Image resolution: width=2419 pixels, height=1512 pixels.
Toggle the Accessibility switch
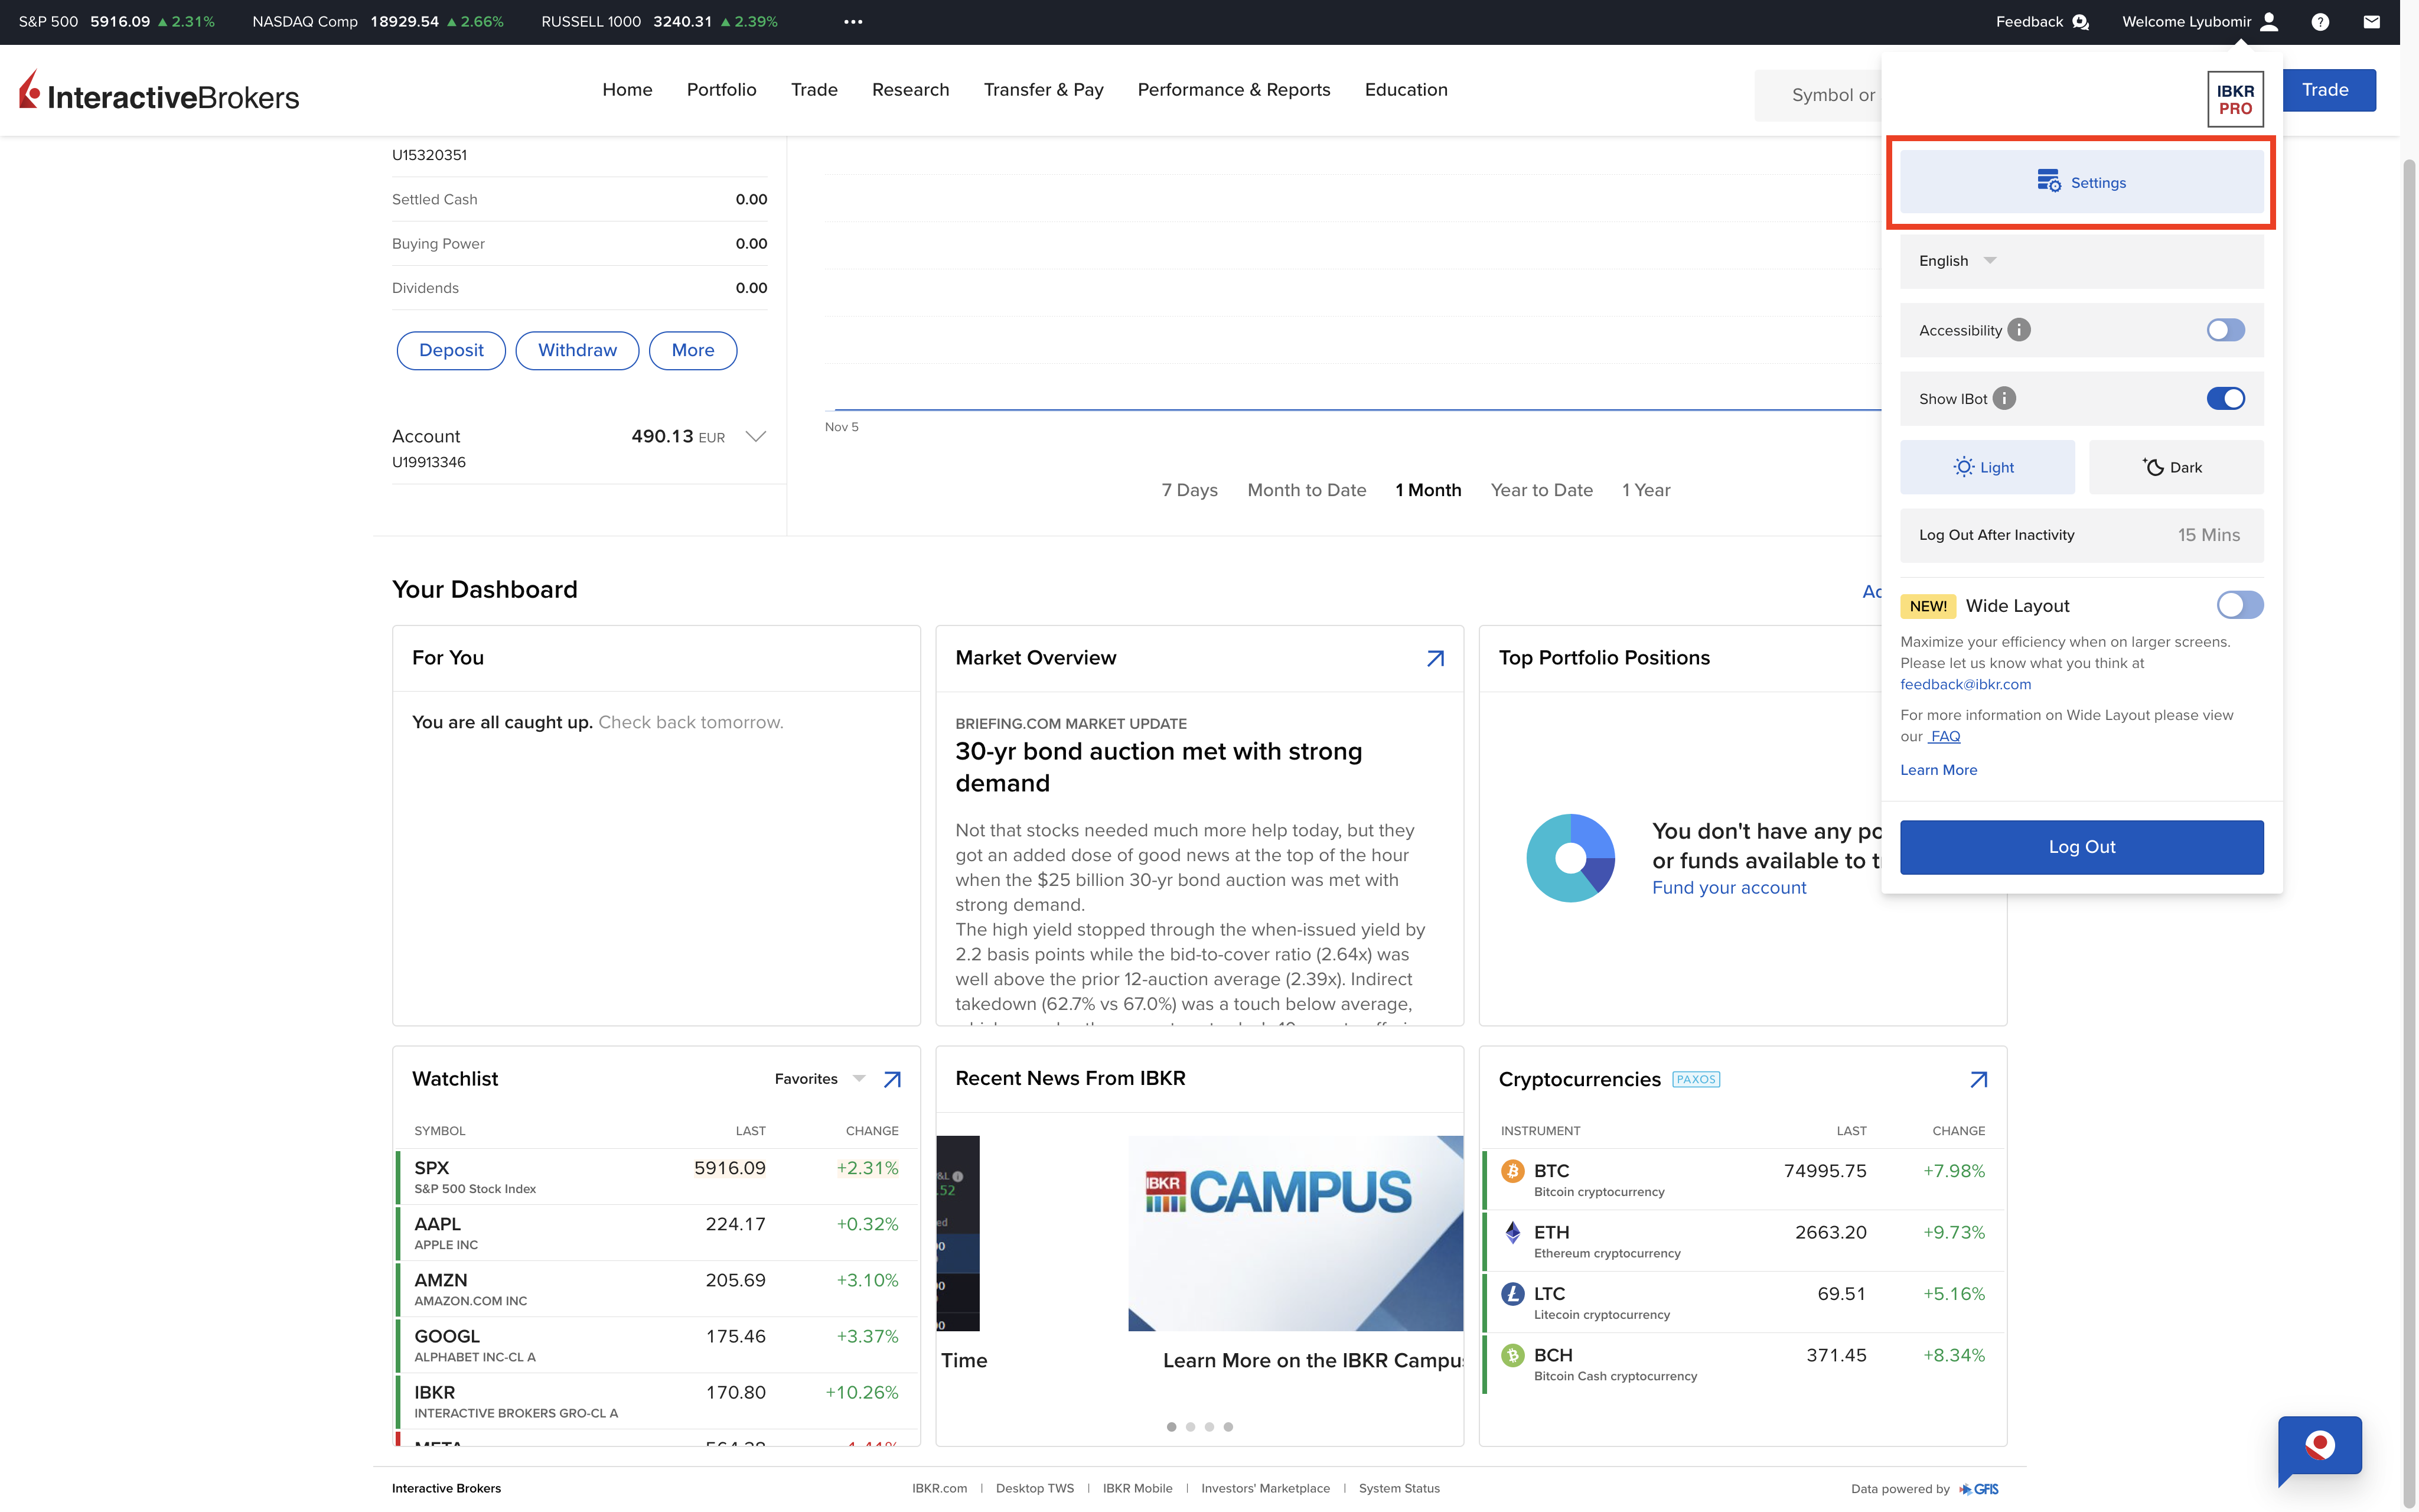(2225, 330)
